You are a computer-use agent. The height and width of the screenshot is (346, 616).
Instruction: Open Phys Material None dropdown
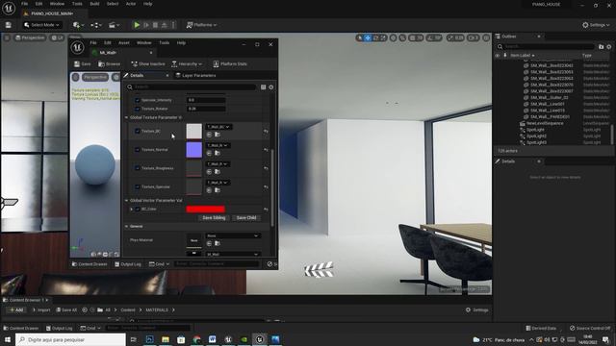[233, 235]
